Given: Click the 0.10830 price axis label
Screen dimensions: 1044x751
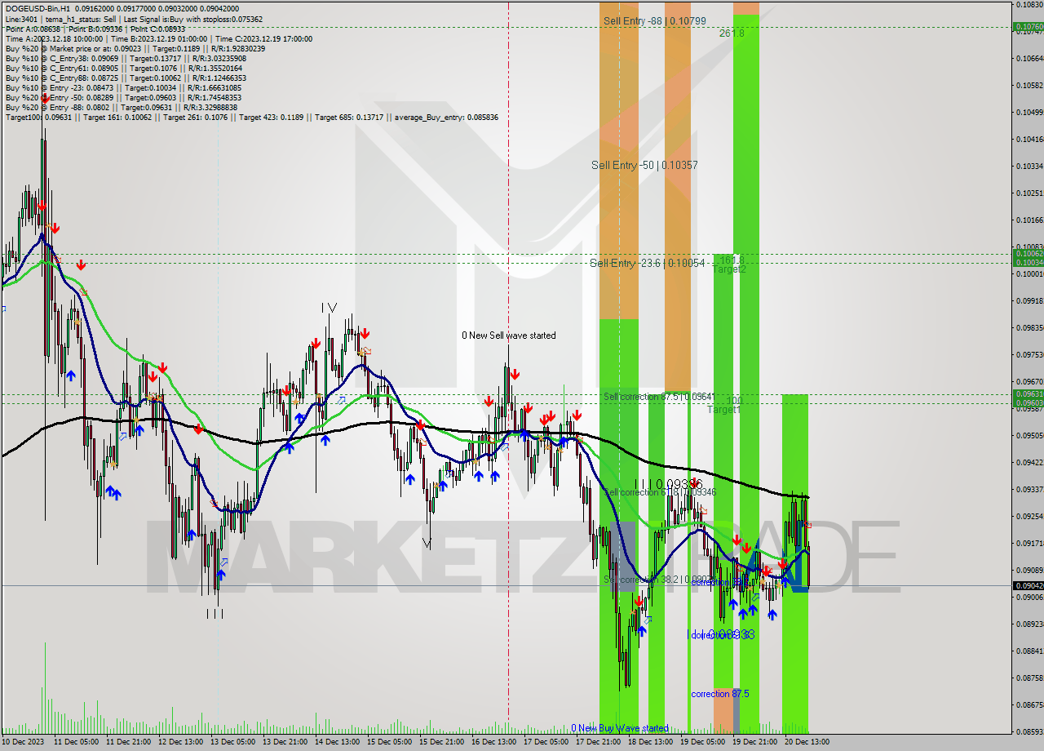Looking at the screenshot, I should point(1029,4).
